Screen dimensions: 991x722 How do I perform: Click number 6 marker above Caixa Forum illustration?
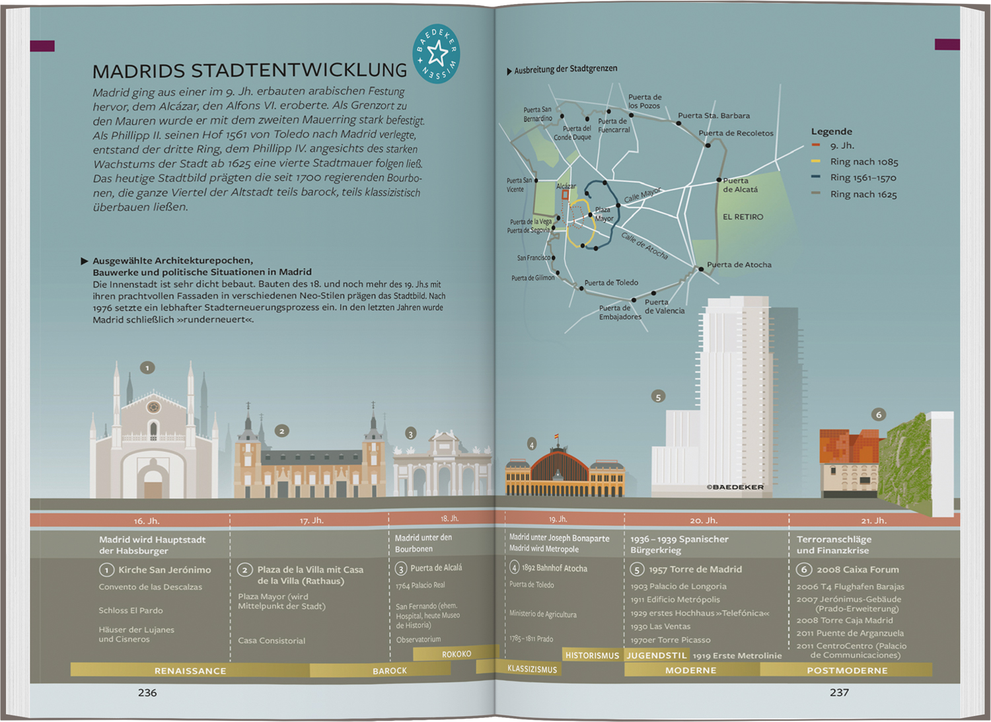(x=878, y=414)
